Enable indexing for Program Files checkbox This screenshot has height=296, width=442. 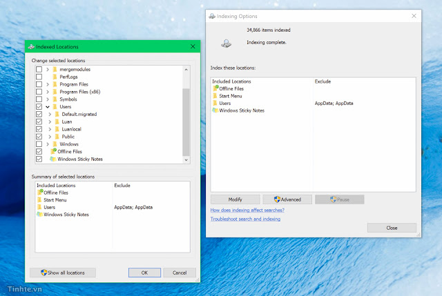pyautogui.click(x=39, y=84)
